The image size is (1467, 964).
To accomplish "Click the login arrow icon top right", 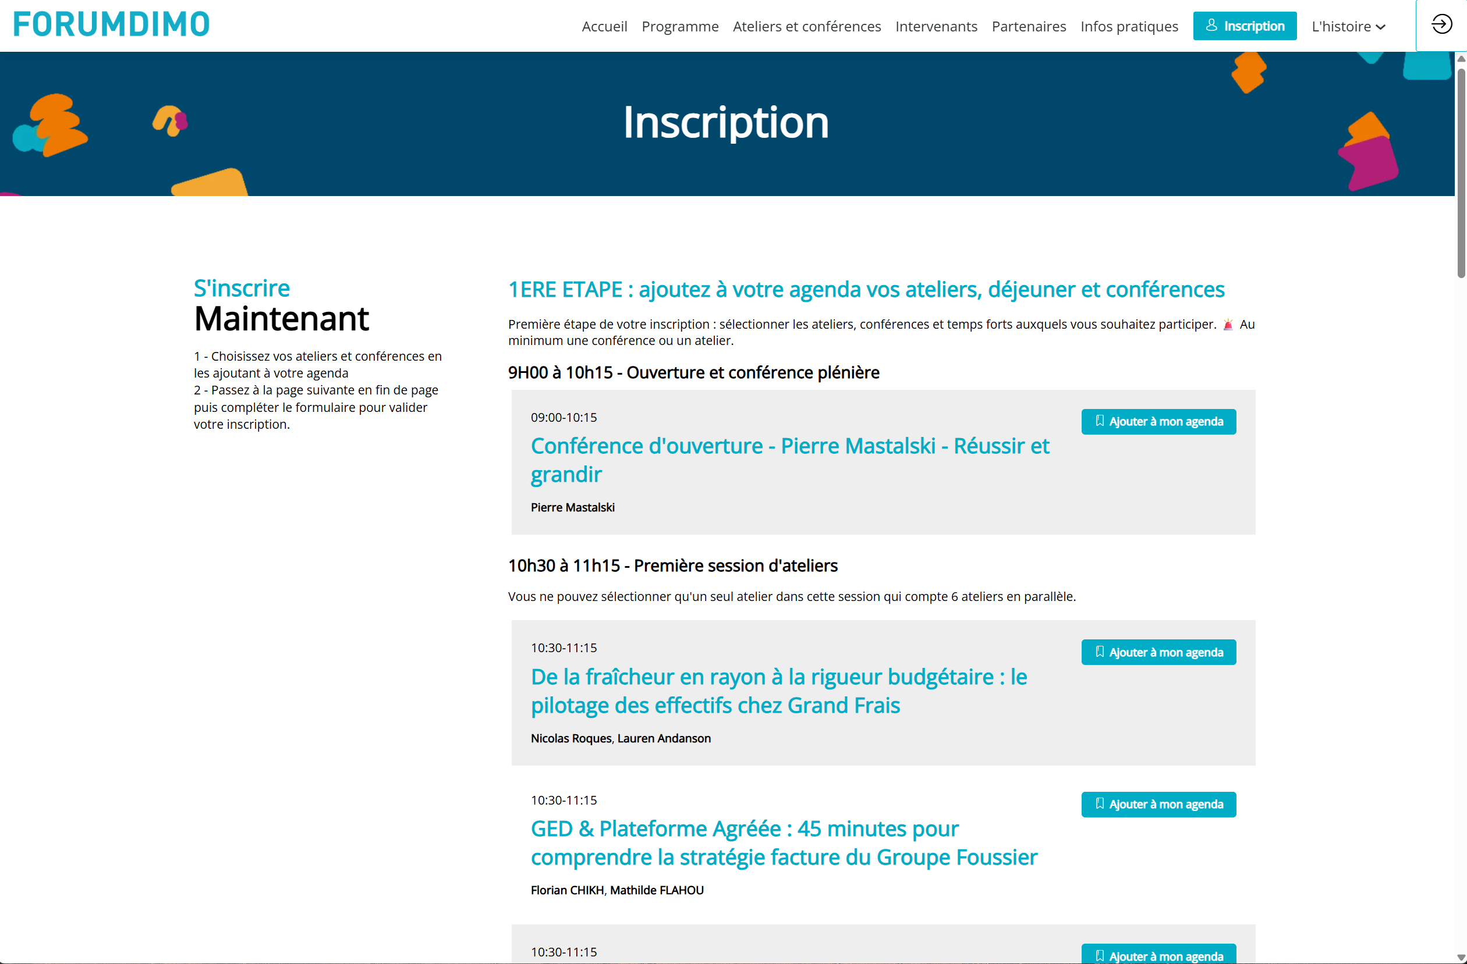I will click(x=1441, y=24).
